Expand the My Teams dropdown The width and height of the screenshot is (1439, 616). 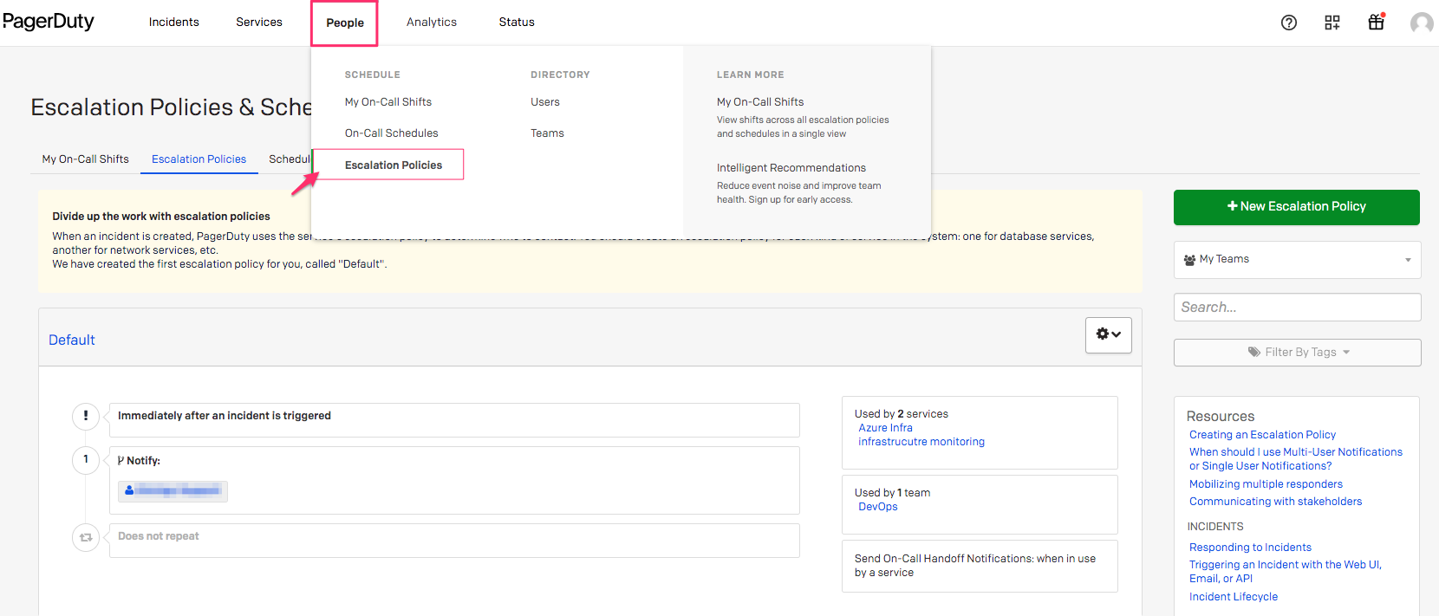click(x=1296, y=259)
